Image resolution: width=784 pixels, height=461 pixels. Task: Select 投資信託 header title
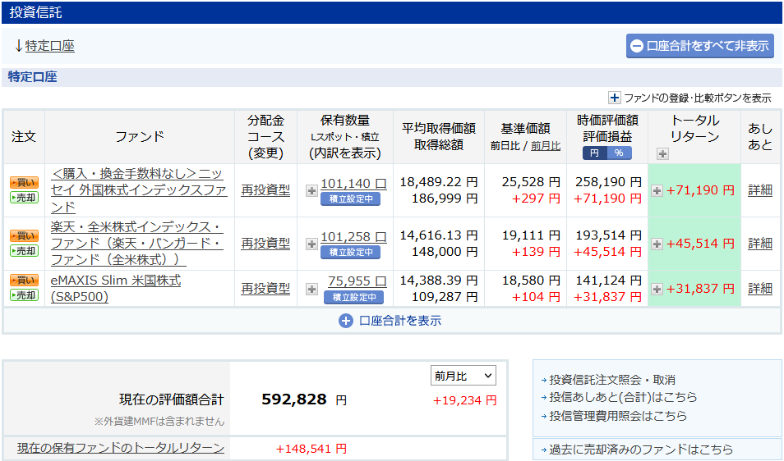pos(35,12)
